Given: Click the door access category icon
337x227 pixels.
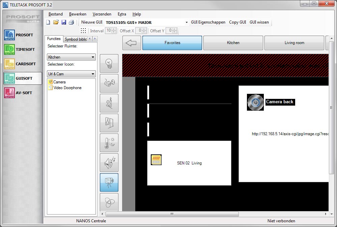Looking at the screenshot, I should (x=109, y=123).
